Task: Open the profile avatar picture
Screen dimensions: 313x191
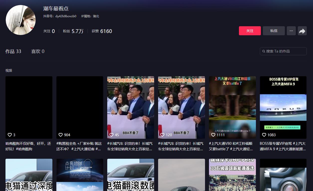Action: point(21,20)
